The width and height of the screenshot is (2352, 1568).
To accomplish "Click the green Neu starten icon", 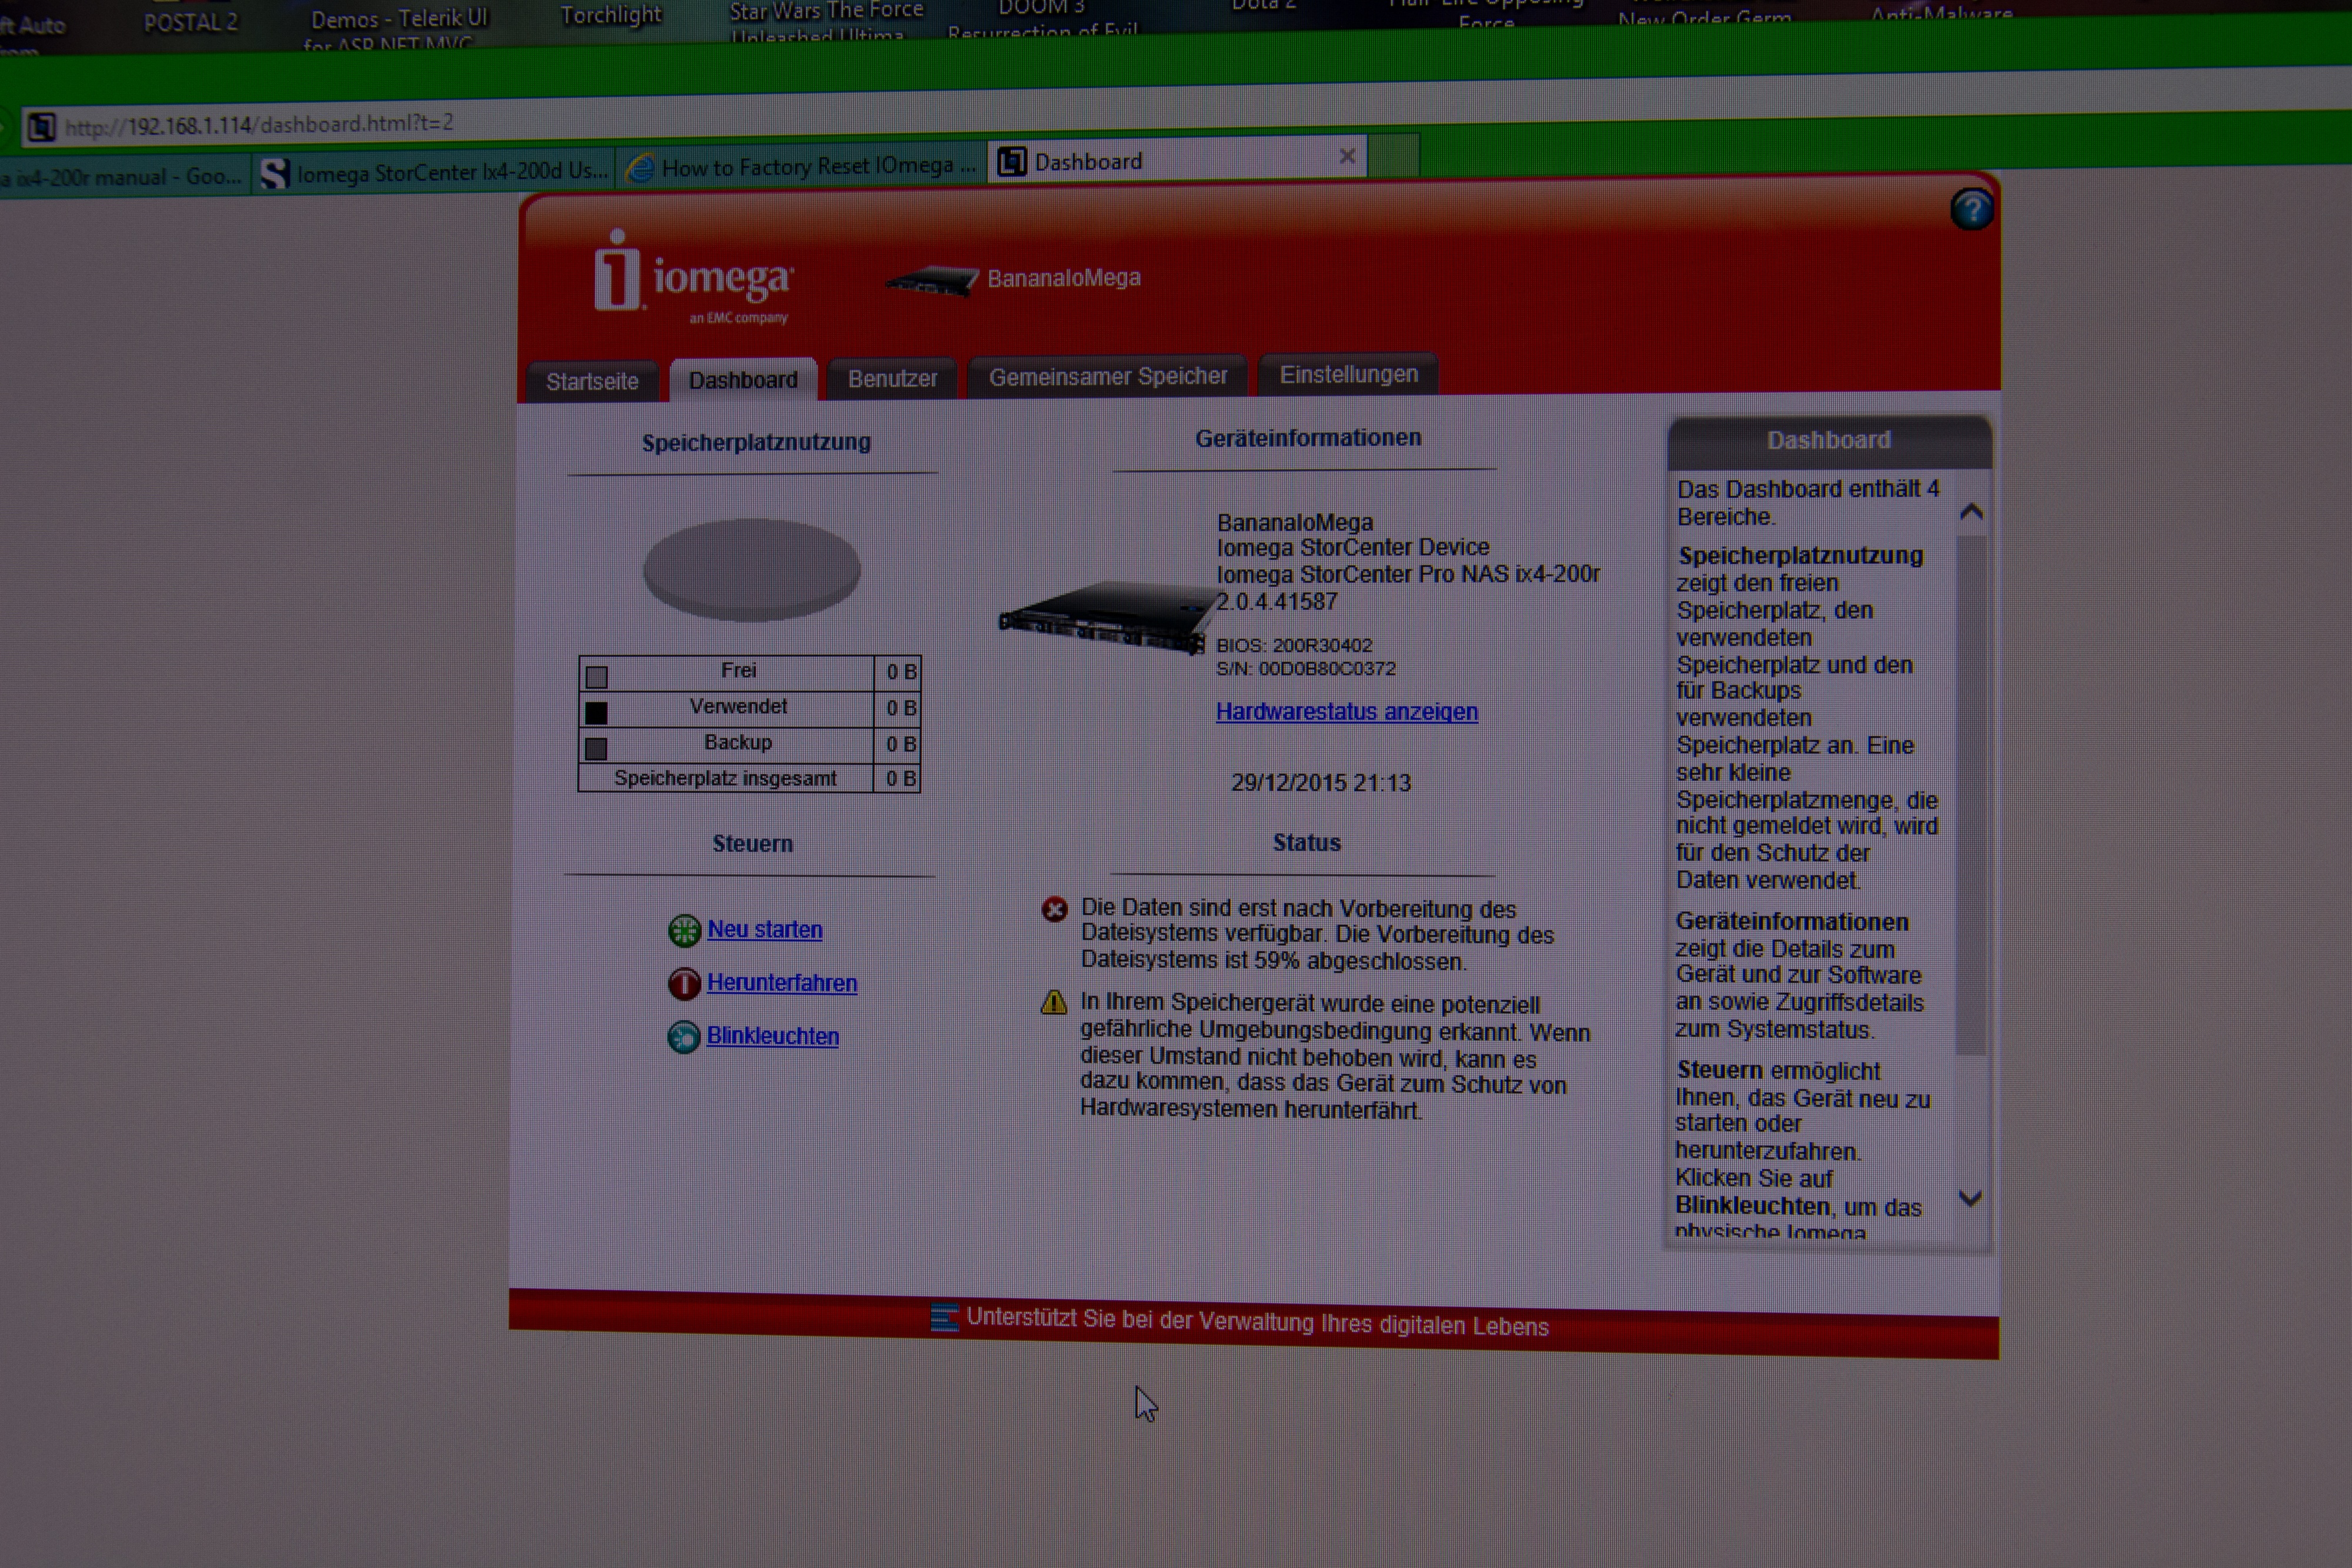I will 684,931.
